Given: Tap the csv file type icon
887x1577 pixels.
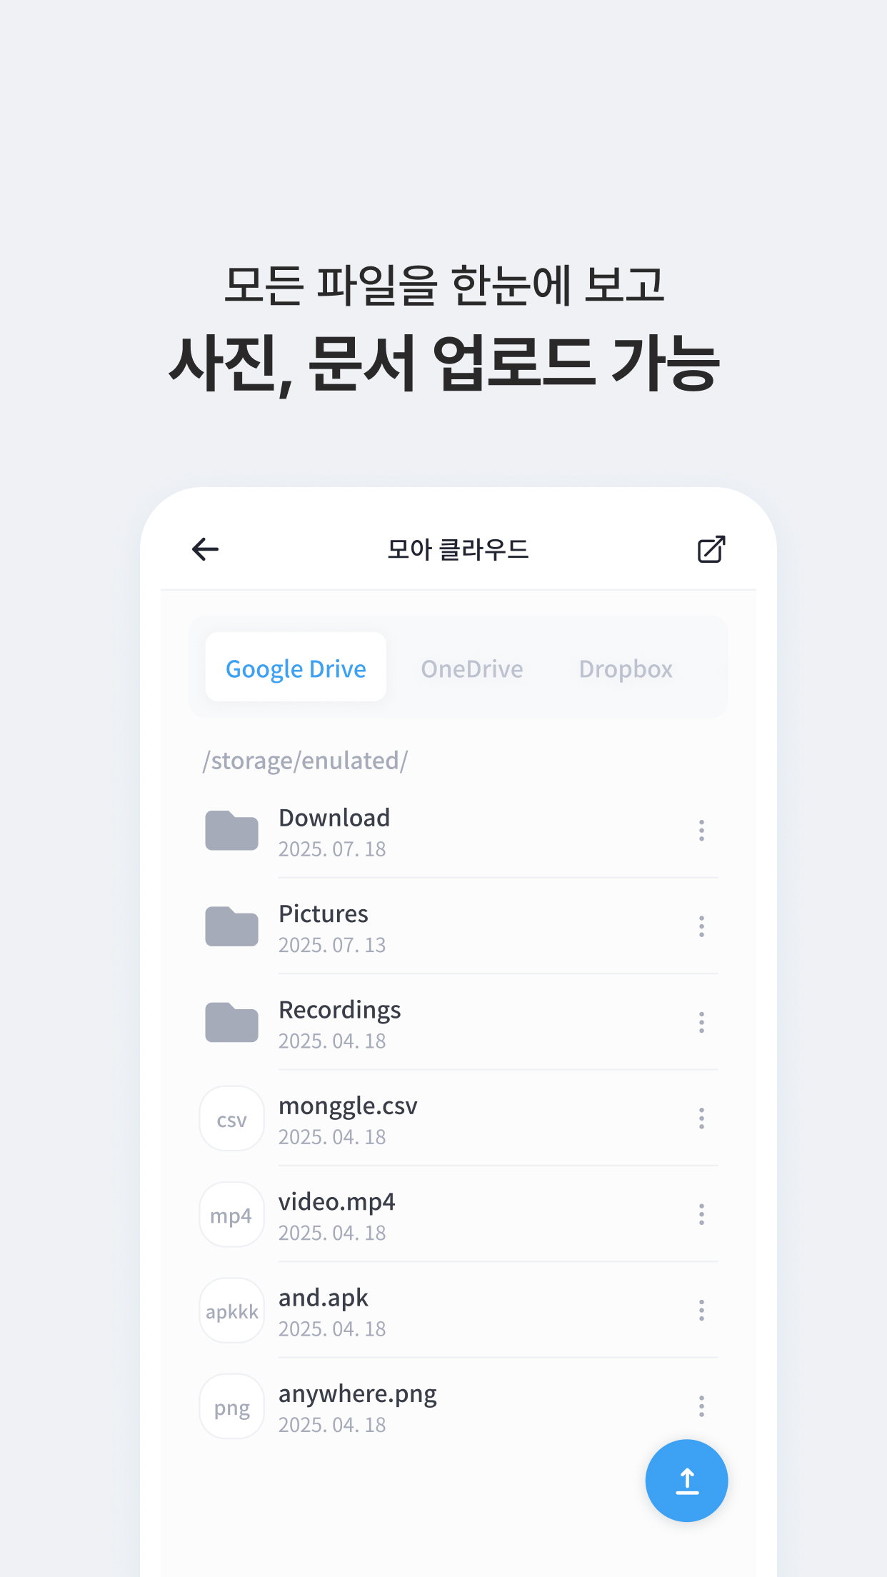Looking at the screenshot, I should [x=231, y=1118].
